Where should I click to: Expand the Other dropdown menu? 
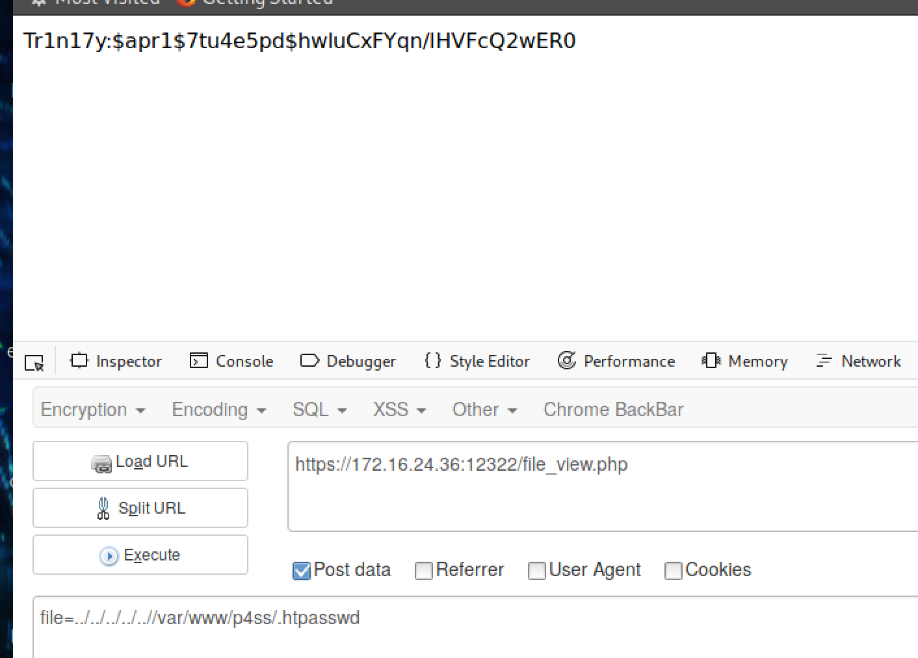click(484, 410)
